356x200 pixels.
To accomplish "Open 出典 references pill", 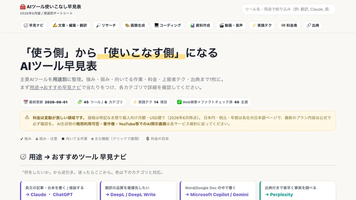I will coord(313,26).
